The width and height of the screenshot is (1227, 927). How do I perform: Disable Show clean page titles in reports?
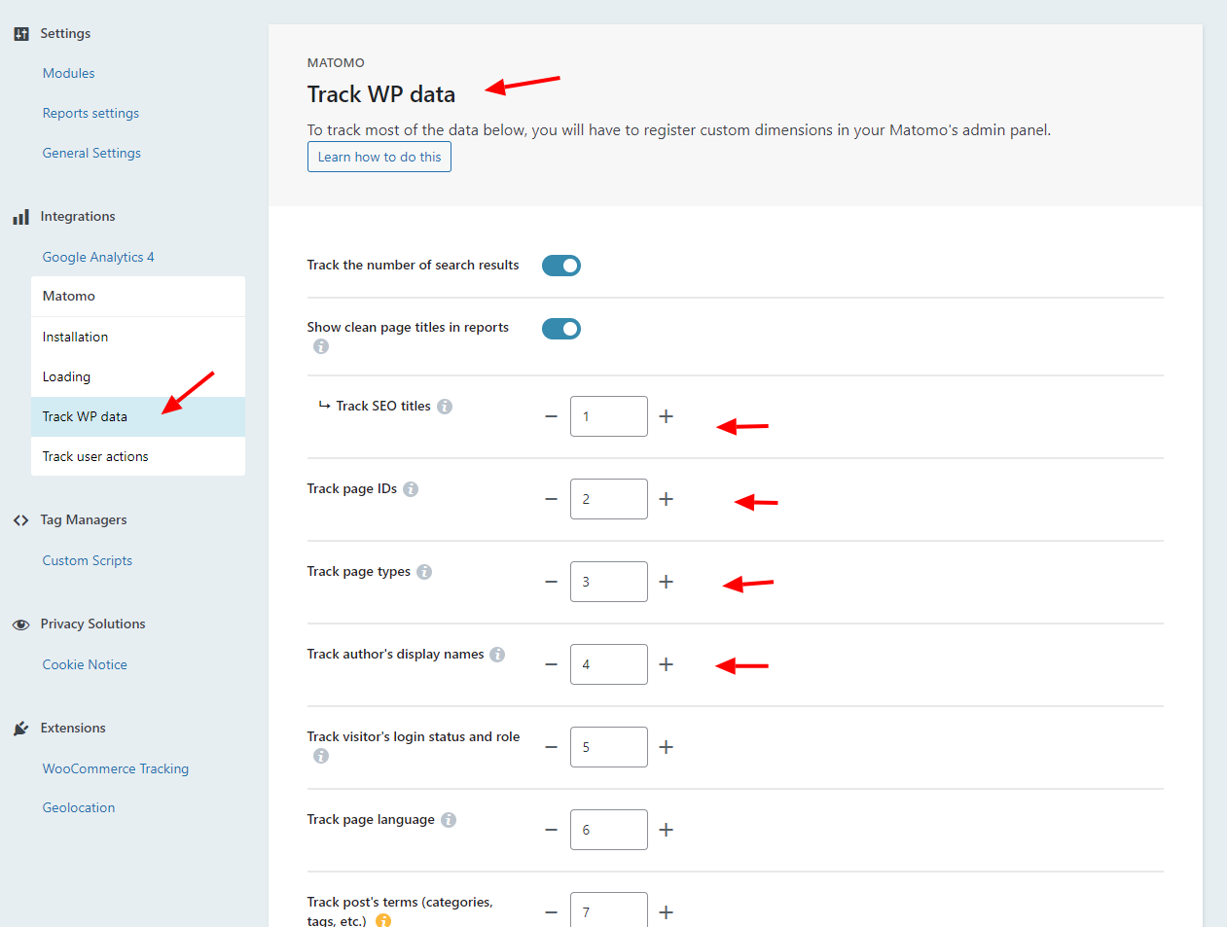click(560, 329)
